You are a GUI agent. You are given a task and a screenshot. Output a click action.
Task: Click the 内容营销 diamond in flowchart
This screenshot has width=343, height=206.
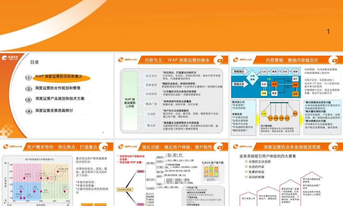tap(252, 78)
